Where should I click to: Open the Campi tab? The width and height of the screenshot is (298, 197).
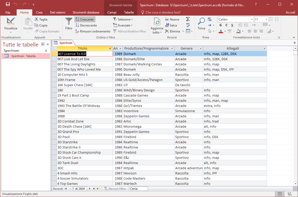[x=112, y=12]
